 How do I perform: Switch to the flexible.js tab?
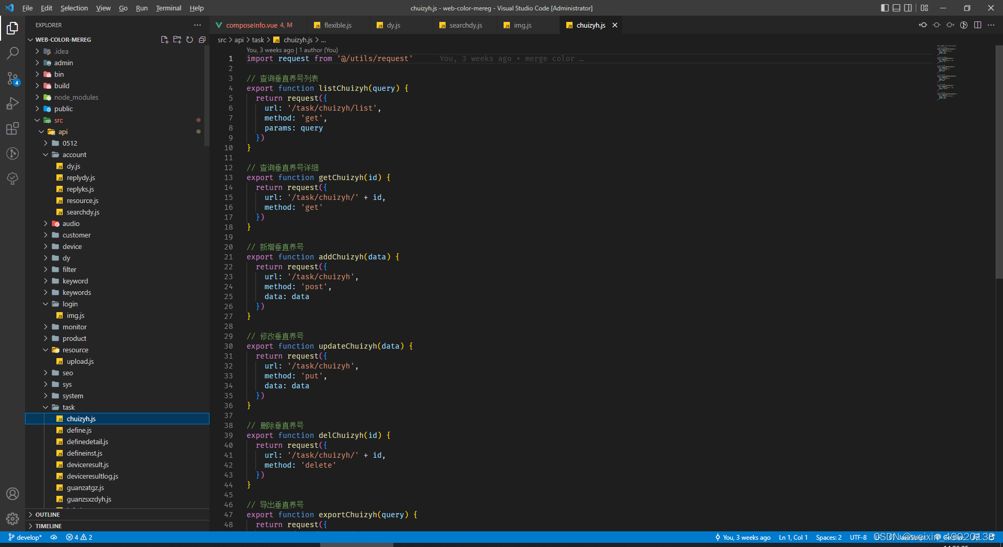pyautogui.click(x=337, y=25)
